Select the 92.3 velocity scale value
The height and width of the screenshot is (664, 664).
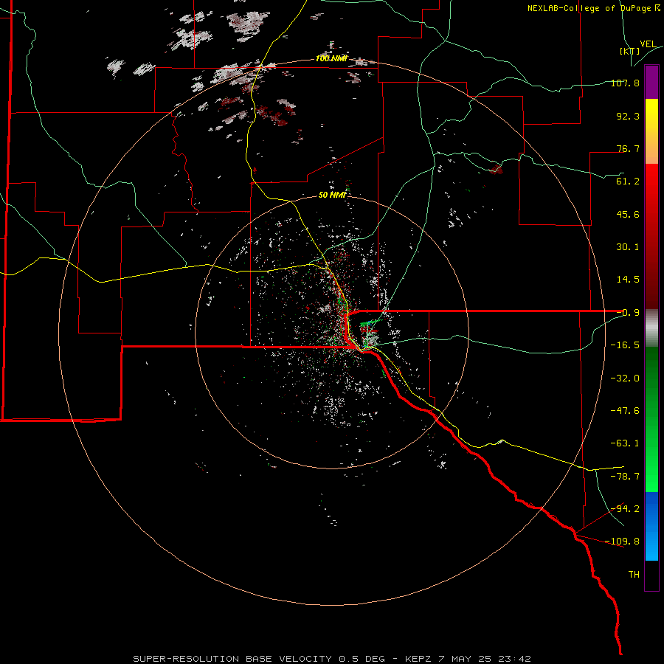point(628,116)
